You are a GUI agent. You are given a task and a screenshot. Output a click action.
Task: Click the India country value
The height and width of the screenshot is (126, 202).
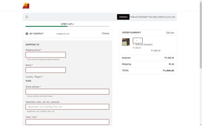tap(28, 81)
